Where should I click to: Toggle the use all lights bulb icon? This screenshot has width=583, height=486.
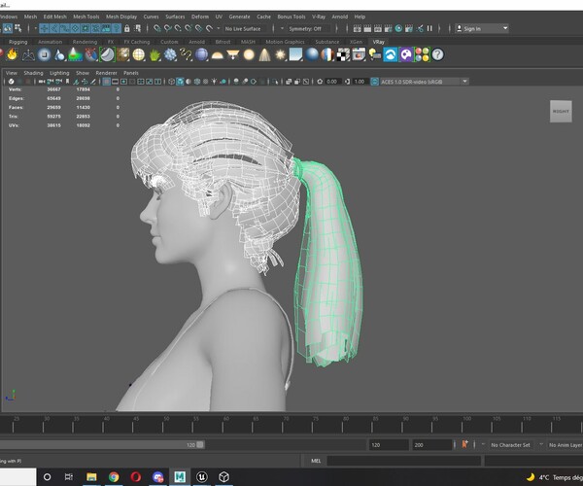click(214, 82)
